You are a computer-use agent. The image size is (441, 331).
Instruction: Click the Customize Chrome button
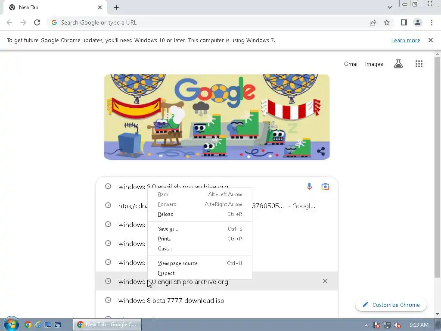click(x=391, y=305)
